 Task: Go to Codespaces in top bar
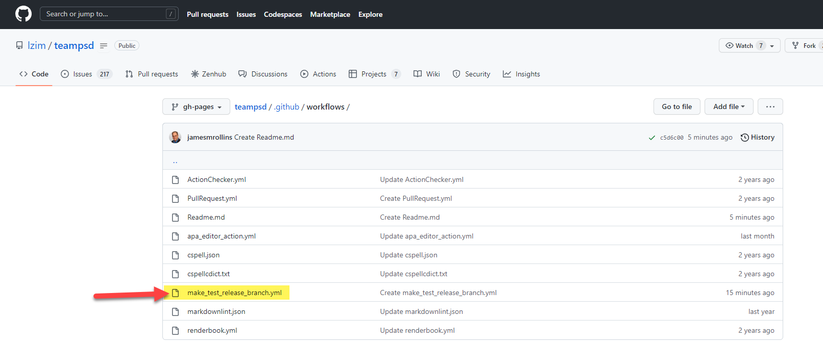(x=283, y=14)
